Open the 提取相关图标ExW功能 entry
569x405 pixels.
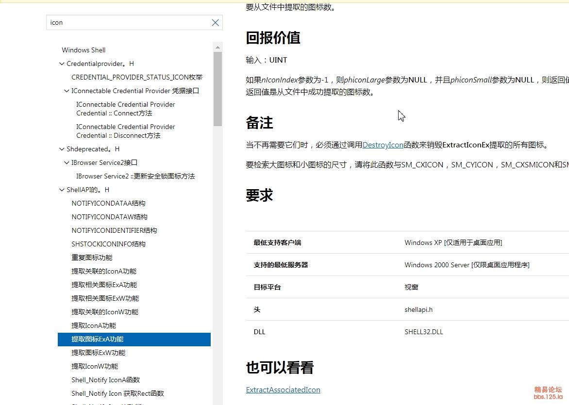click(x=105, y=298)
